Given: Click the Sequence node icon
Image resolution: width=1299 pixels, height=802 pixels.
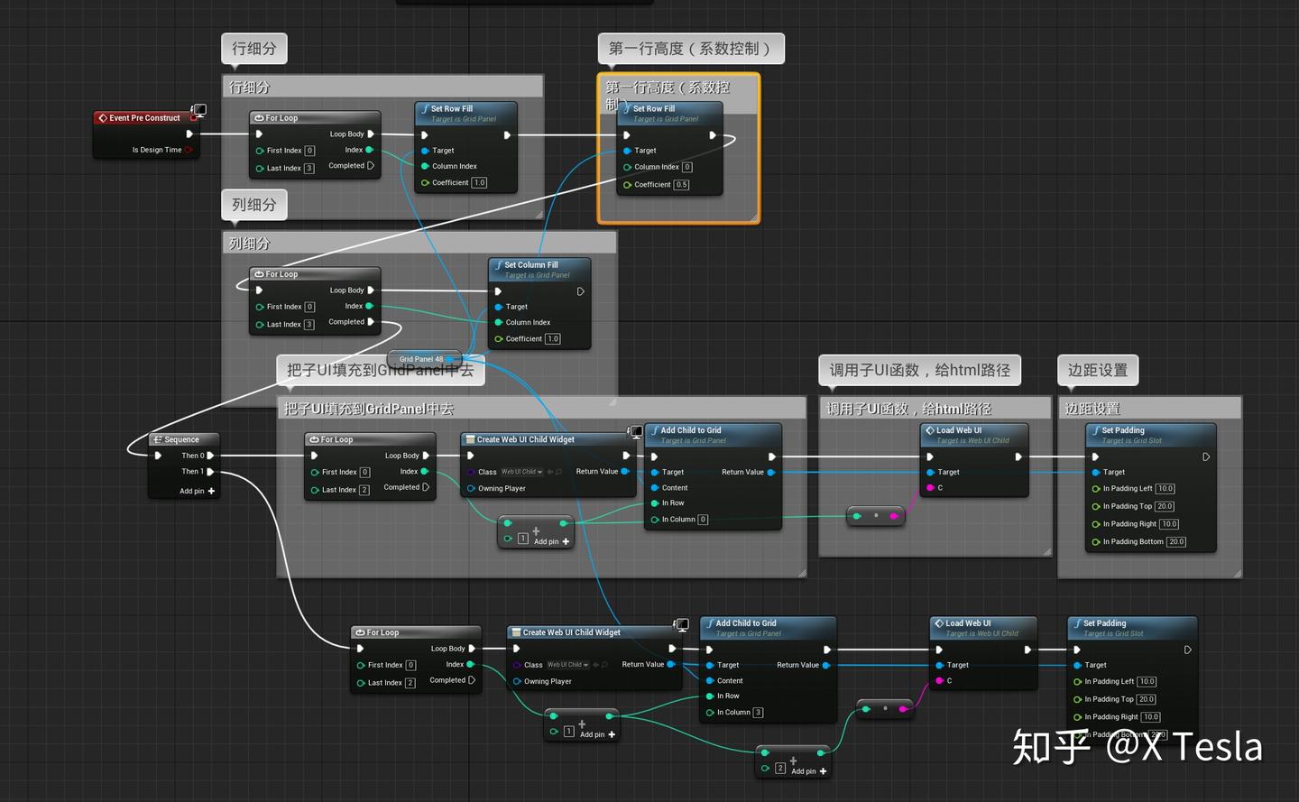Looking at the screenshot, I should coord(158,439).
